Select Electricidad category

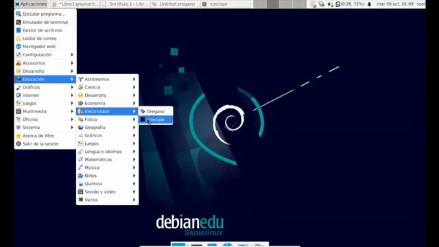(x=107, y=111)
